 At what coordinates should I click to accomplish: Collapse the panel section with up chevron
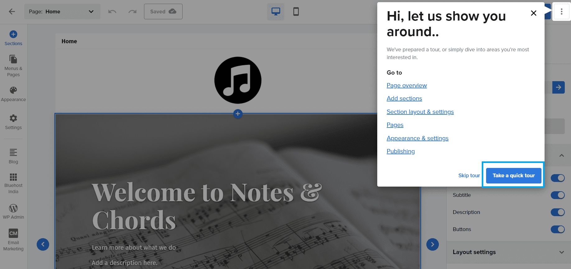pyautogui.click(x=562, y=155)
